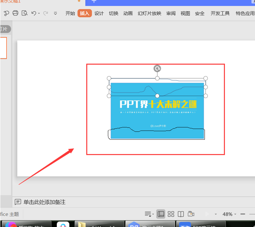
Task: Open the white app icon in taskbar
Action: (63, 224)
